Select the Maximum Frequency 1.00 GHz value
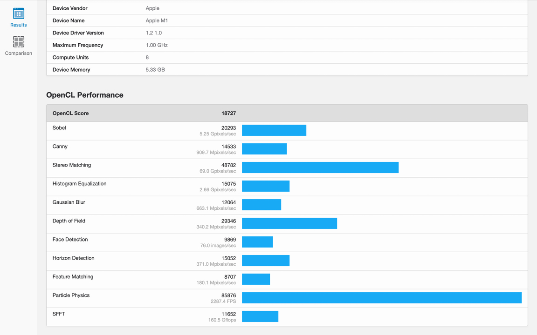Image resolution: width=537 pixels, height=335 pixels. (x=157, y=45)
